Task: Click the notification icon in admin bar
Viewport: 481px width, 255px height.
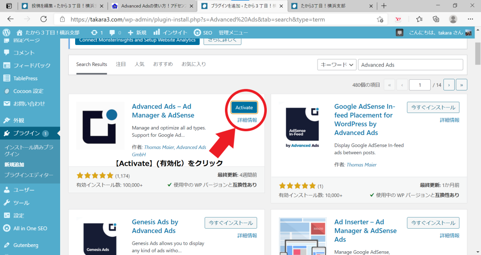Action: point(399,32)
